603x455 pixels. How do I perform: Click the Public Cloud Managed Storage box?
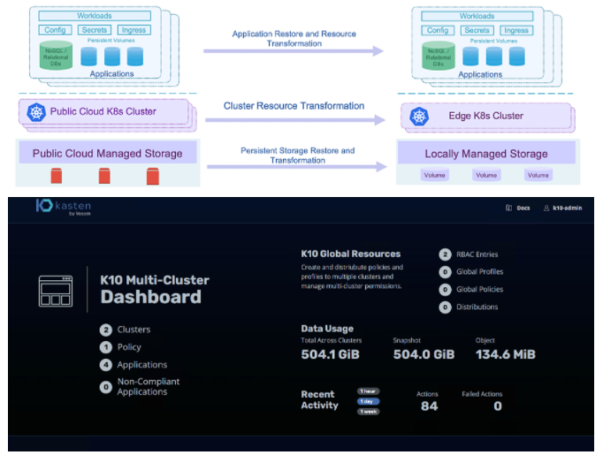pyautogui.click(x=108, y=153)
